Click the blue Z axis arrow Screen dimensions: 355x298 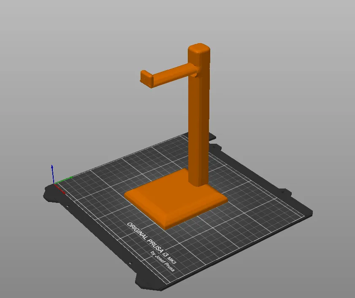point(52,173)
